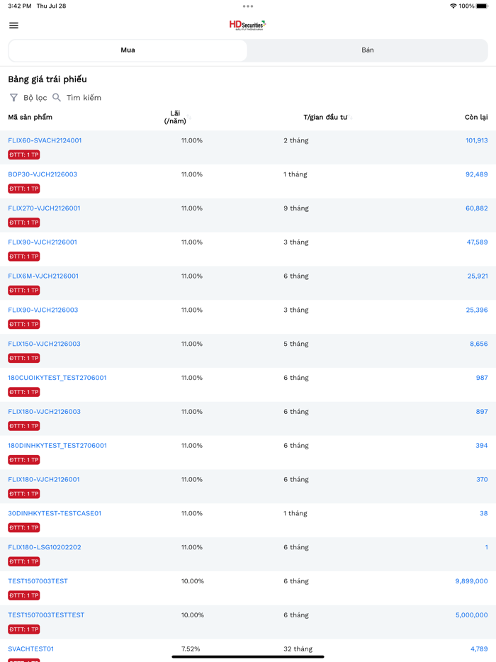
Task: Open the hamburger menu
Action: [13, 26]
